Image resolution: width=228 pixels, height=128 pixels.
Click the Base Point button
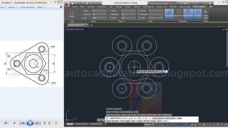coord(178,13)
